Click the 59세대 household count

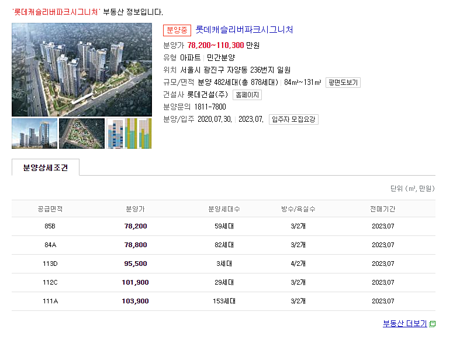224,226
